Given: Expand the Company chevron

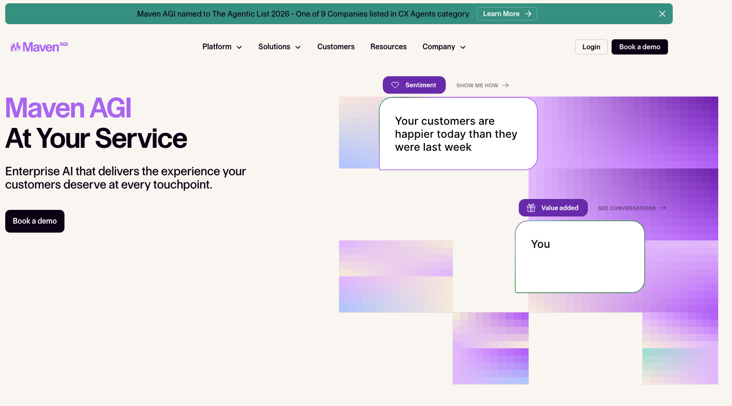Looking at the screenshot, I should (x=463, y=47).
